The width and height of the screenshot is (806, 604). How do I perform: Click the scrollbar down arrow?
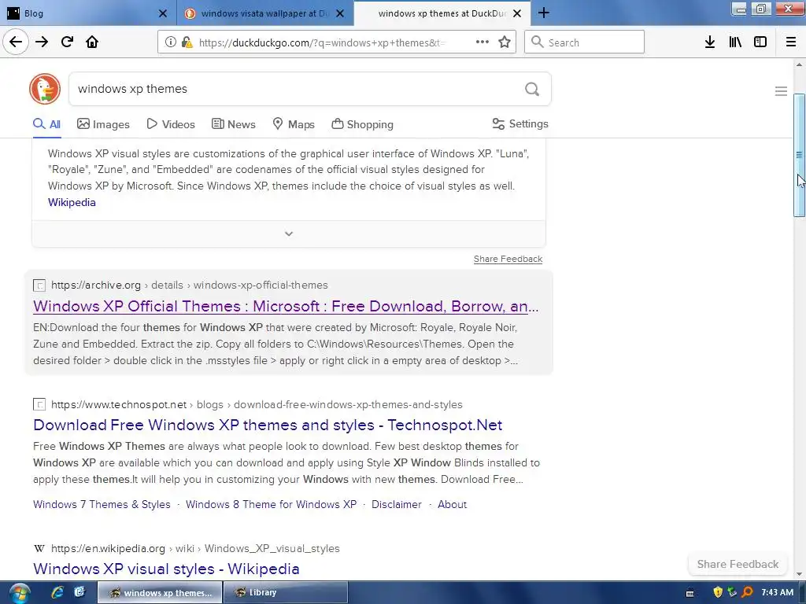799,574
